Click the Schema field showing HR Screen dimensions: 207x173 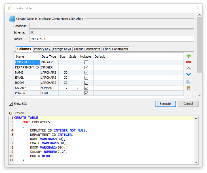click(x=111, y=32)
